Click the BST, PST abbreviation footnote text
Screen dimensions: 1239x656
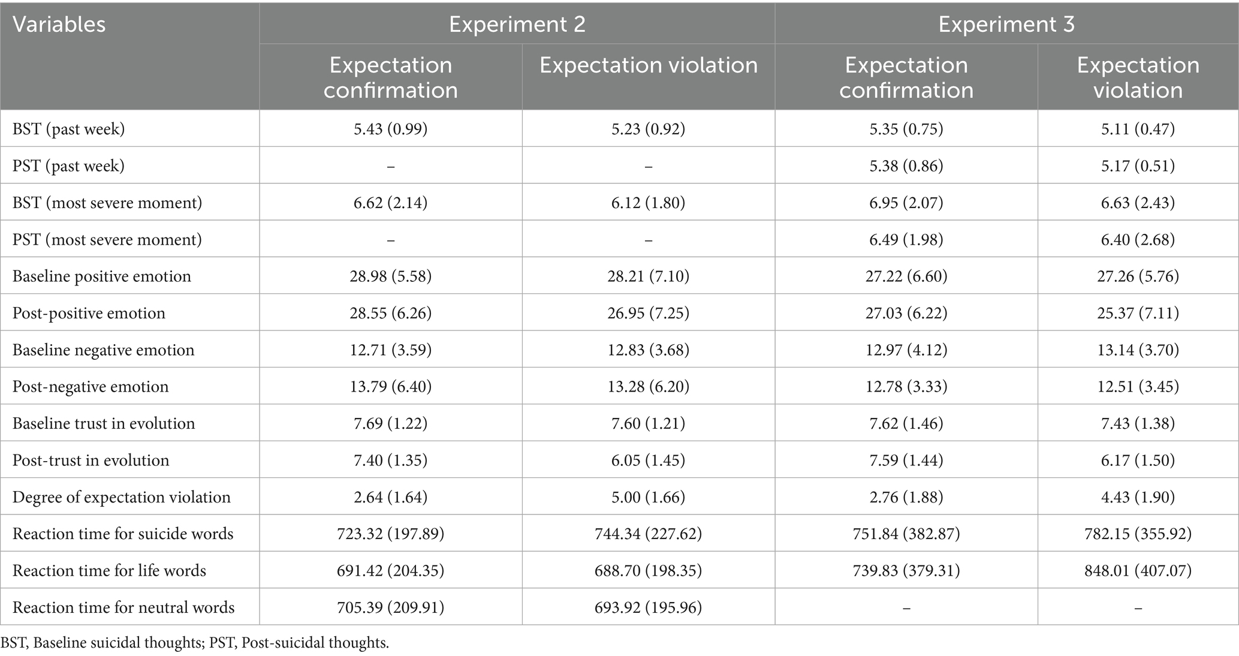(195, 643)
